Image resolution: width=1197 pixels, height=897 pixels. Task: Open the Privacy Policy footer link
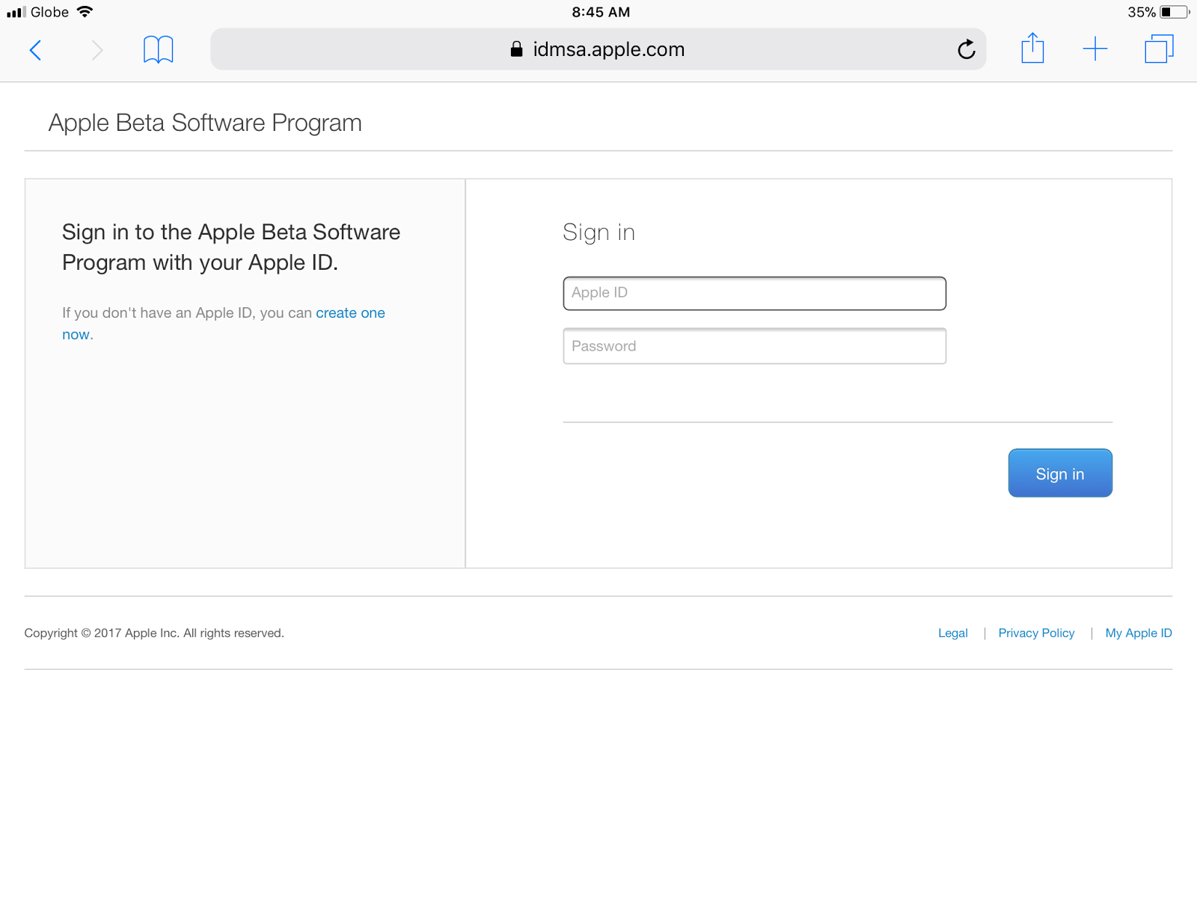pos(1036,633)
